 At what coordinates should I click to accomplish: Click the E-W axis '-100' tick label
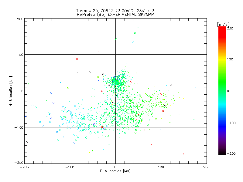click(x=70, y=167)
